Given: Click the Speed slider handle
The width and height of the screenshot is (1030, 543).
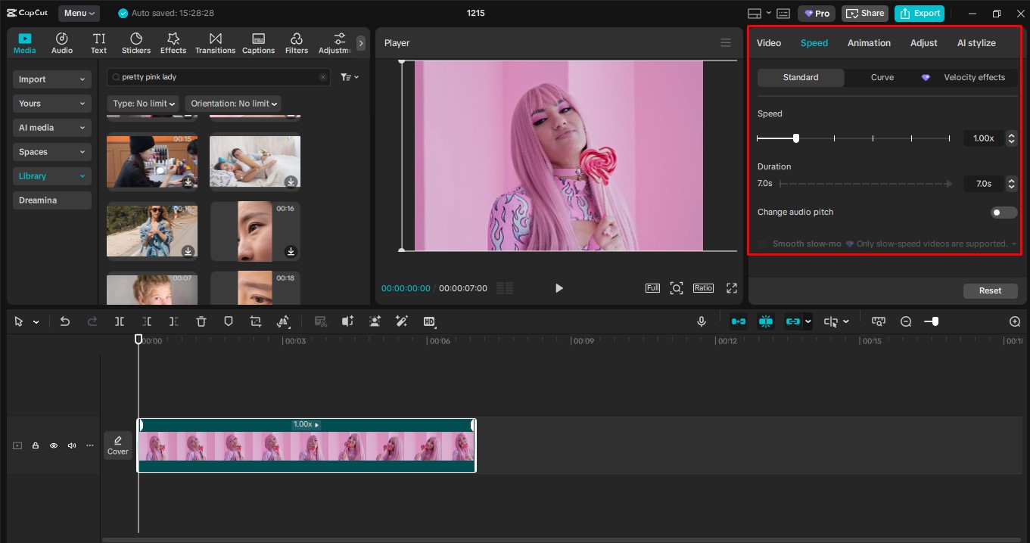Looking at the screenshot, I should (x=796, y=138).
